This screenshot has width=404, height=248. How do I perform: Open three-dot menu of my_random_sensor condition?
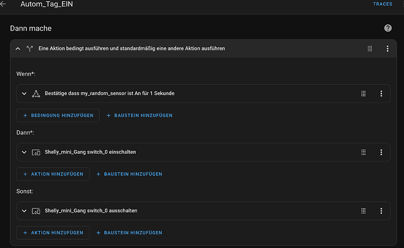[x=381, y=94]
